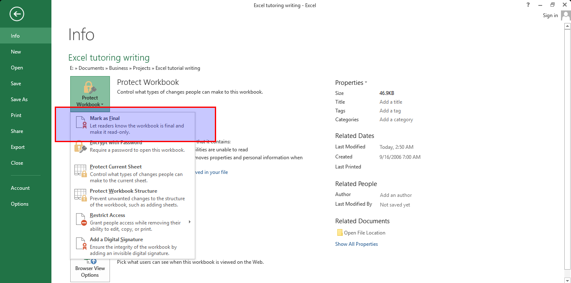Click the back arrow circle icon
Screen dimensions: 571x283
tap(17, 14)
